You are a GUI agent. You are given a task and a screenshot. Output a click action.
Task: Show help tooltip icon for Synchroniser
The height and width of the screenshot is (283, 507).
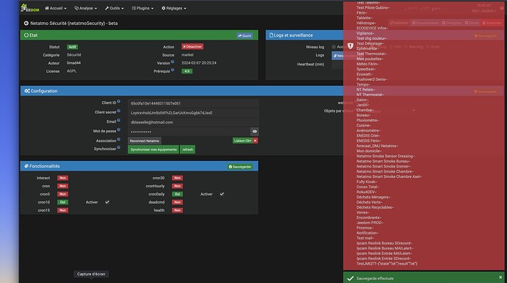pyautogui.click(x=118, y=148)
